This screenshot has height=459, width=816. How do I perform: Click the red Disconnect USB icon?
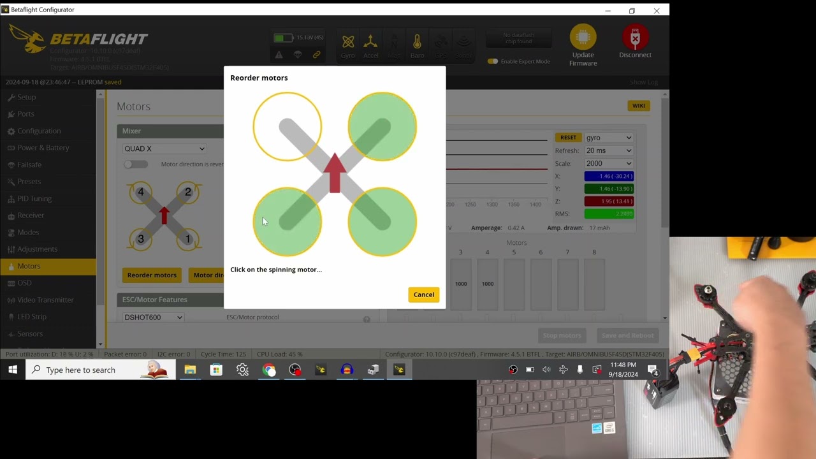(635, 37)
